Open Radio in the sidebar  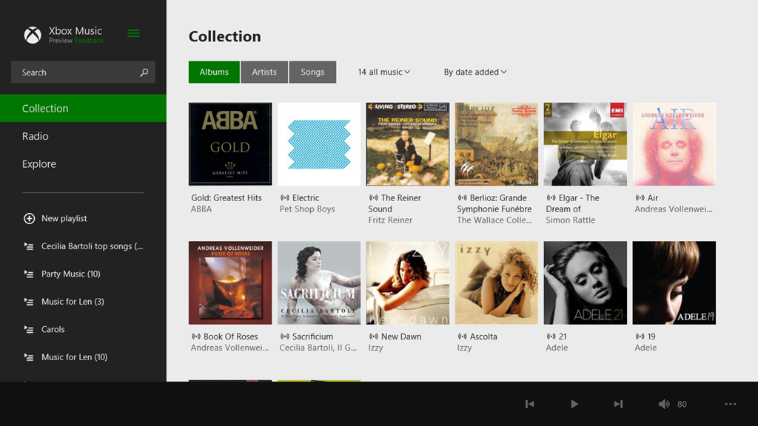[36, 136]
